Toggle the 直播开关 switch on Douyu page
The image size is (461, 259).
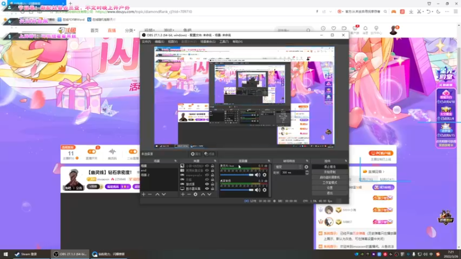92,151
